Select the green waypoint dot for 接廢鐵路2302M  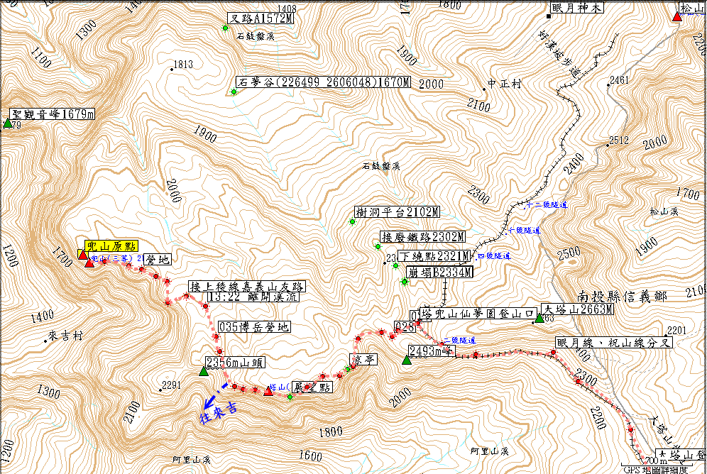[x=378, y=246]
